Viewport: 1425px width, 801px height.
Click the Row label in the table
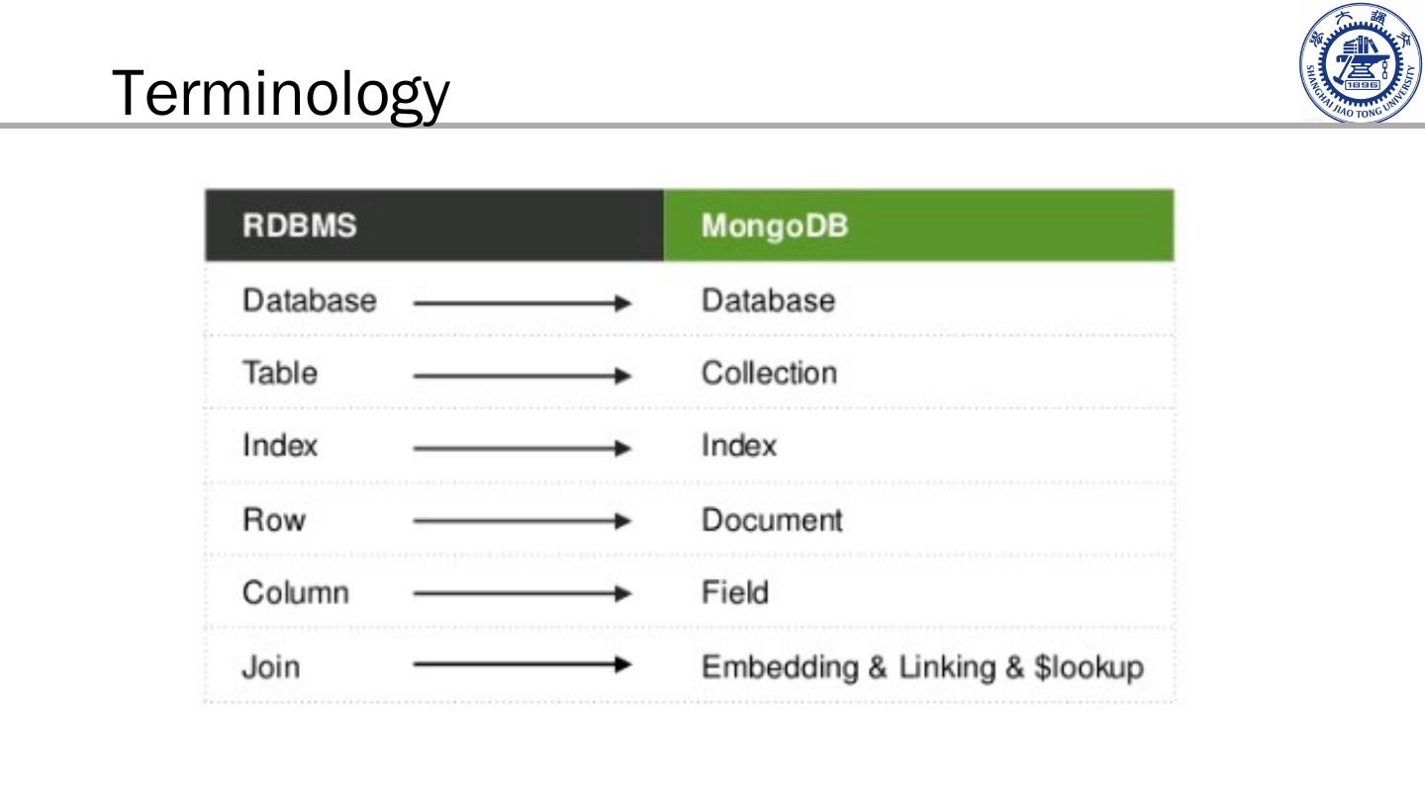274,520
